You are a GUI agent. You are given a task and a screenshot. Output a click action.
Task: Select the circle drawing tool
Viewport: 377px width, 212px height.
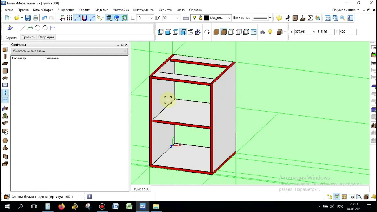point(38,28)
